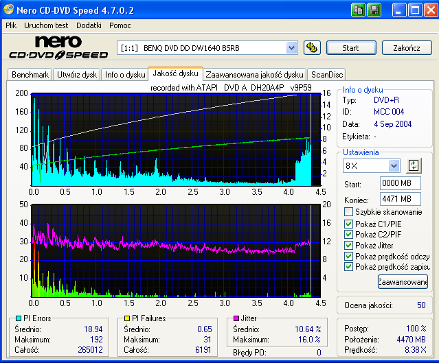Click the Ocena jakości score 50
The image size is (439, 363).
point(421,305)
